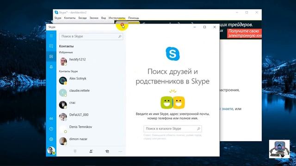Image resolution: width=296 pixels, height=166 pixels.
Task: Open the settings gear icon in sidebar
Action: 51,139
